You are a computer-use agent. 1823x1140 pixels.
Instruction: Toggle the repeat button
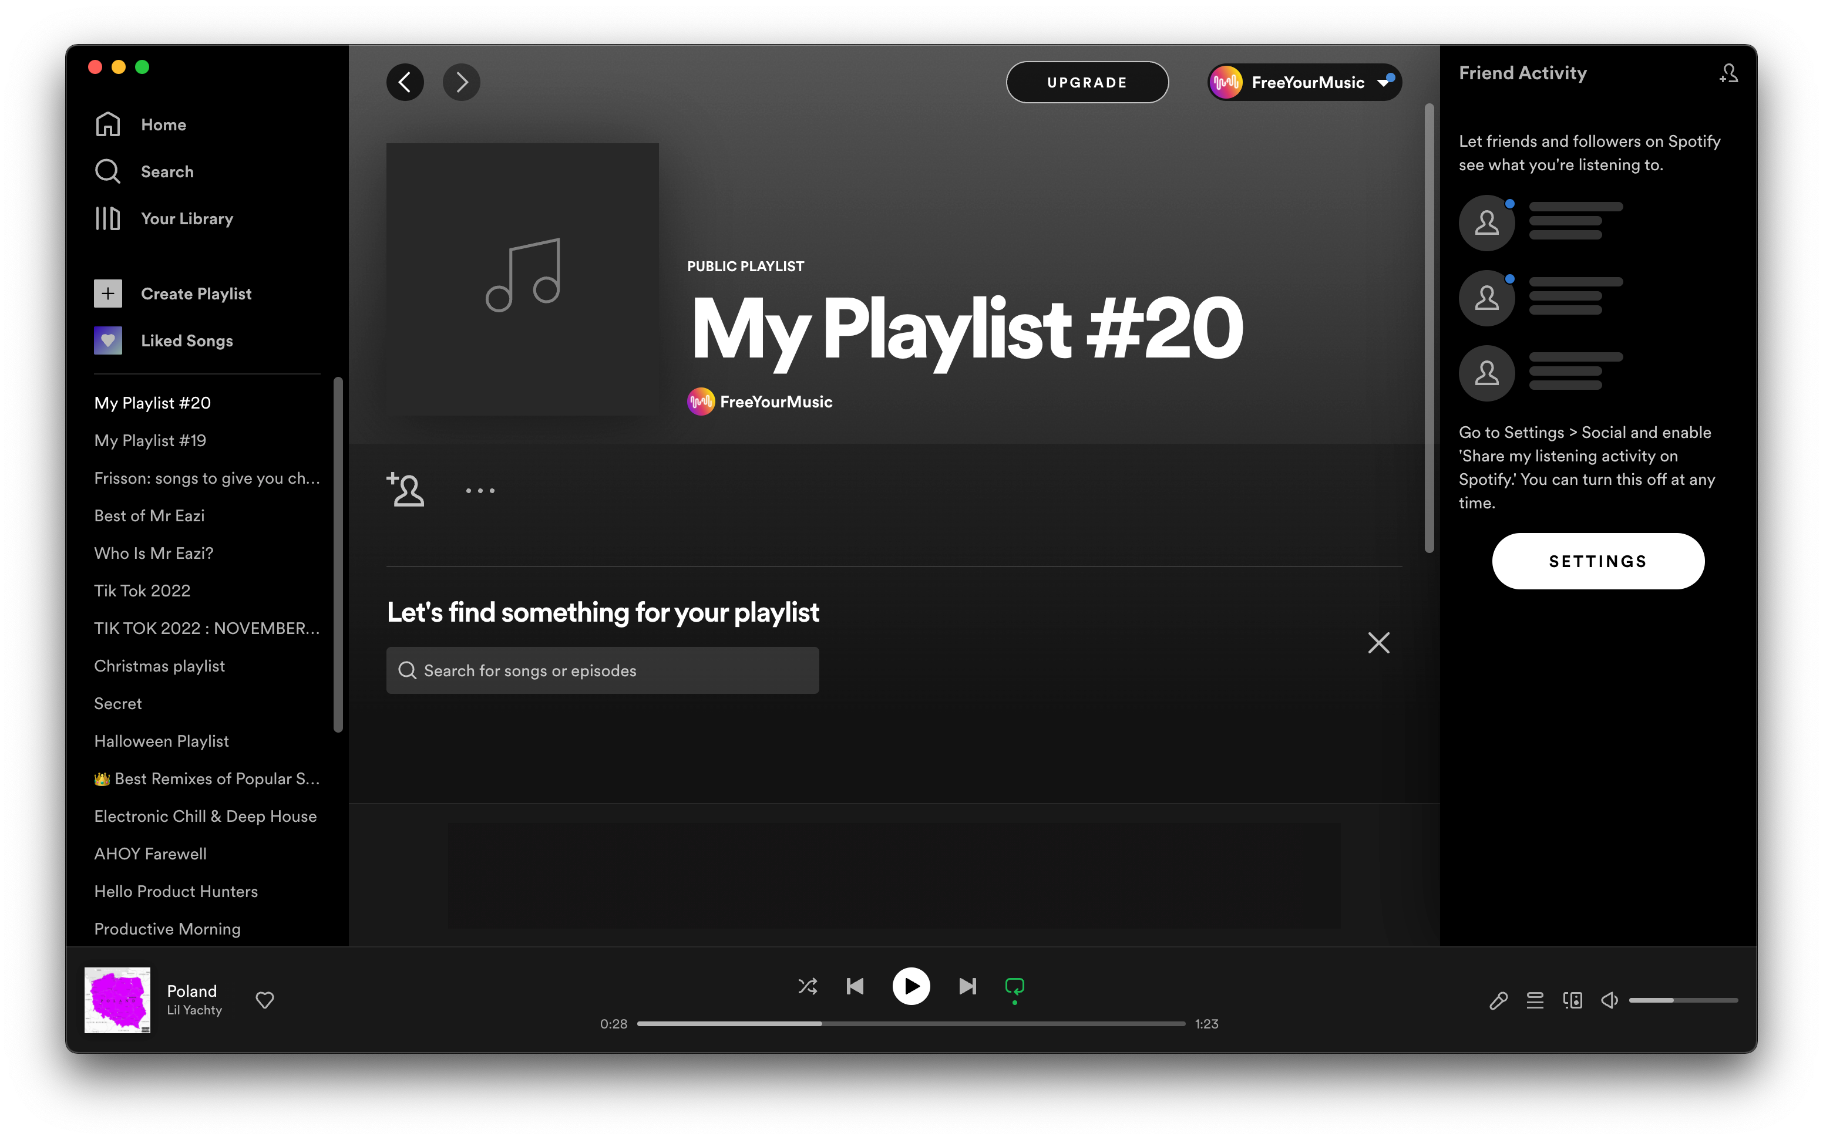pos(1014,986)
